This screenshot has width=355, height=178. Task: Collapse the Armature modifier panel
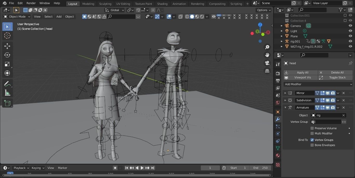coord(285,108)
